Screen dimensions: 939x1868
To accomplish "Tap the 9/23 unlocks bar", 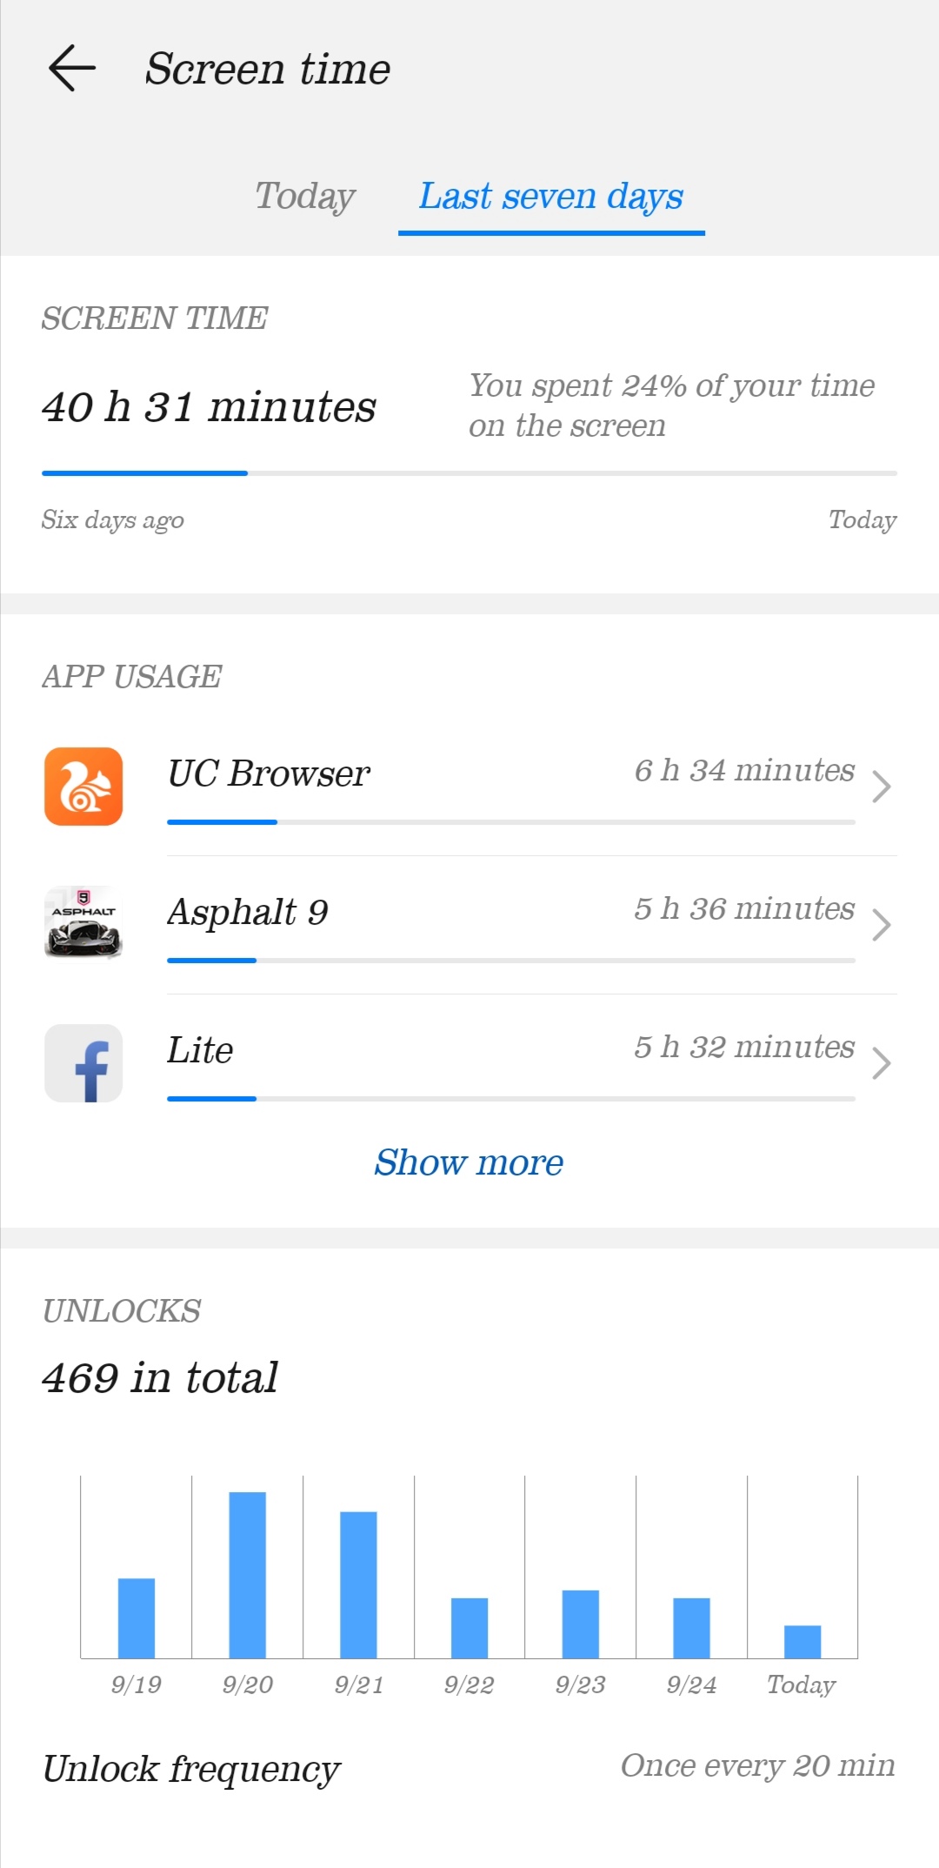I will [580, 1624].
